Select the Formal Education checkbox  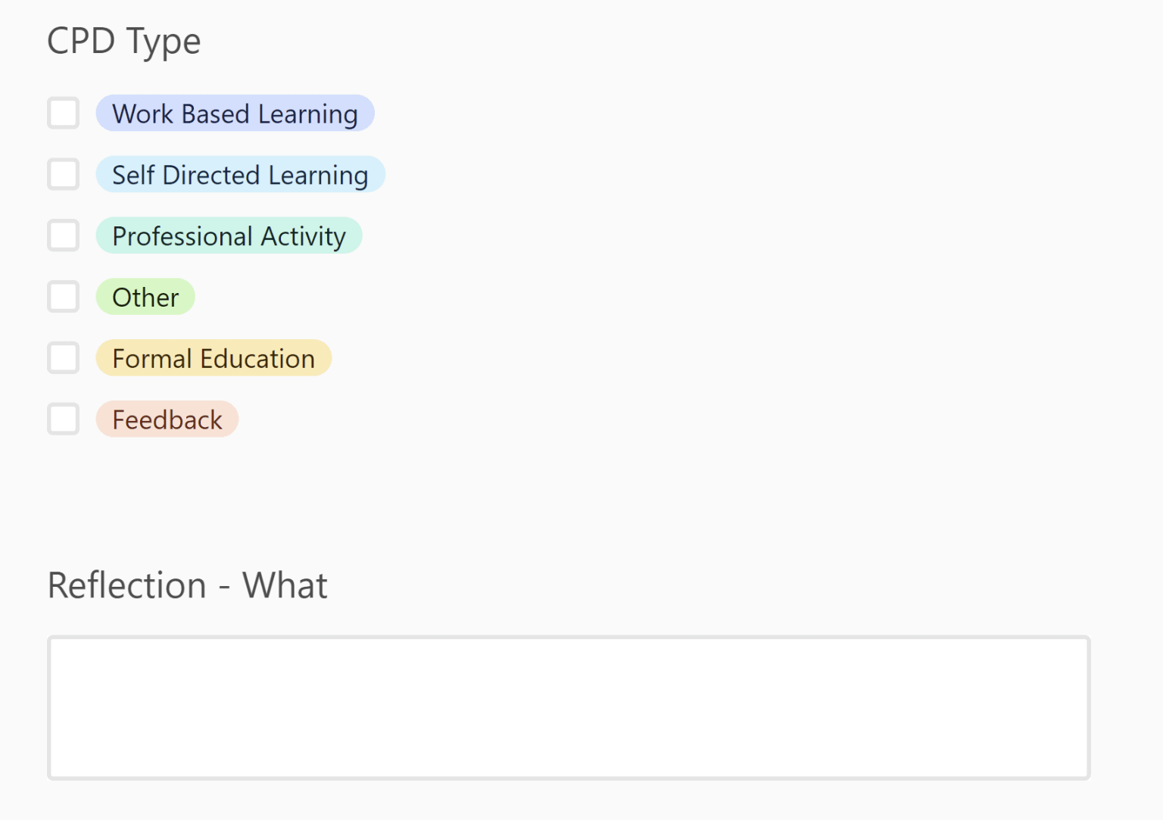[64, 358]
